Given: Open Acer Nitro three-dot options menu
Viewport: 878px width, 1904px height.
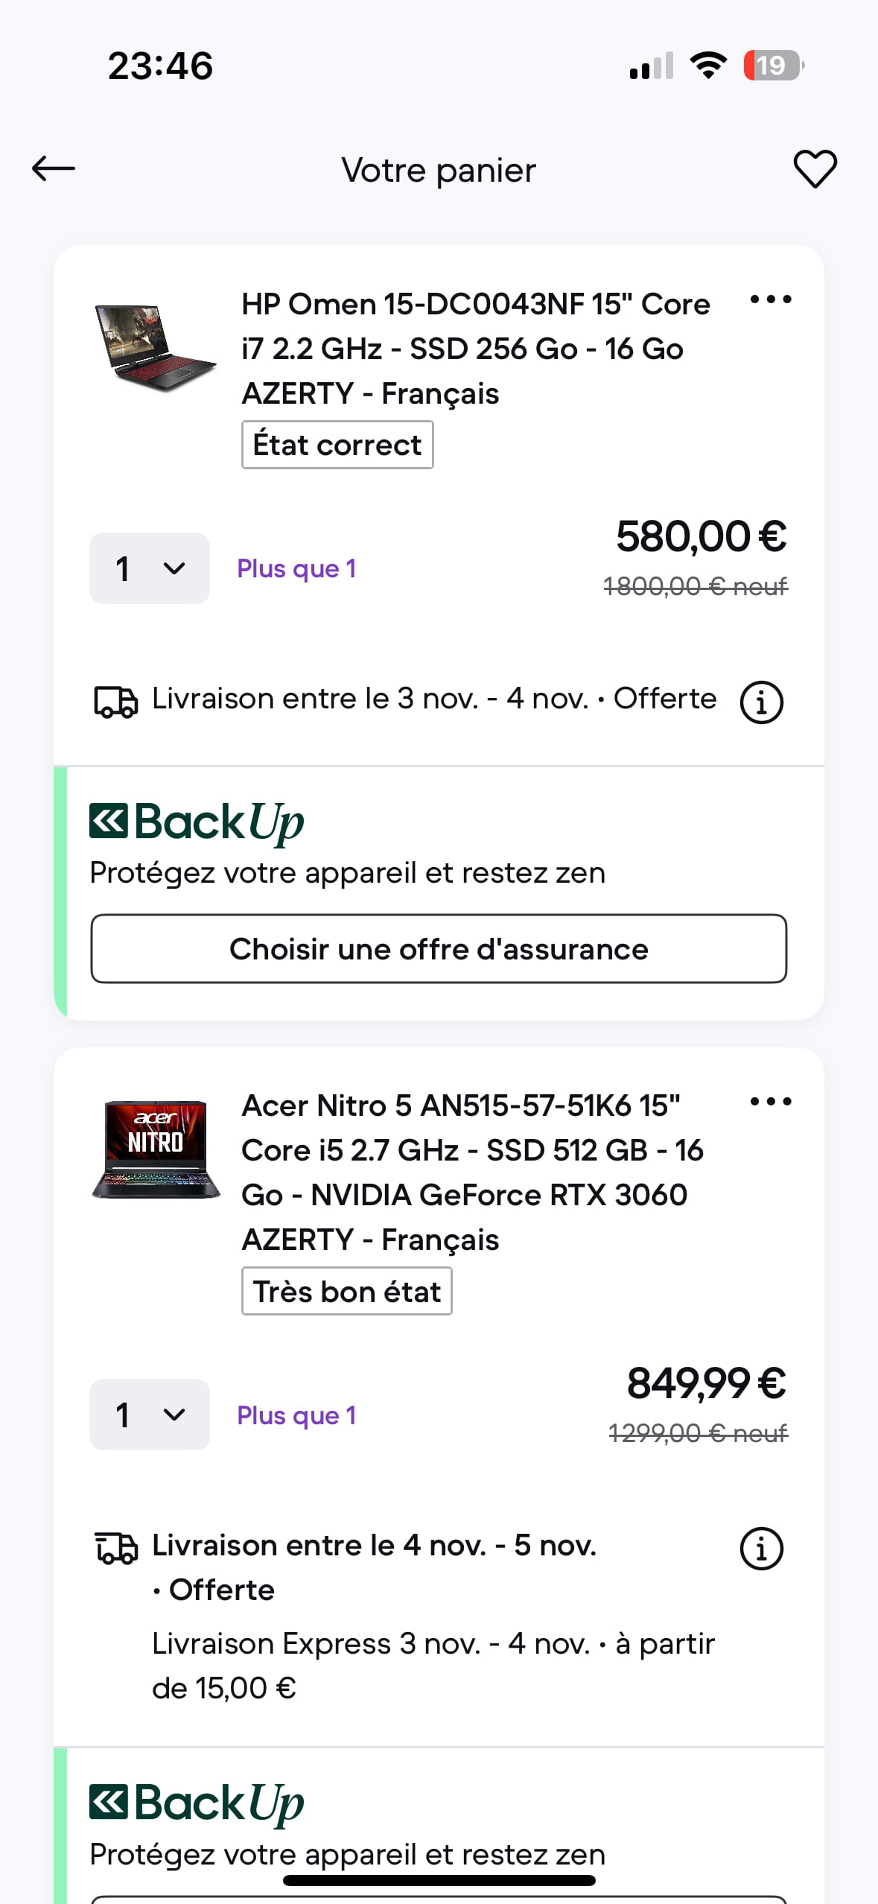Looking at the screenshot, I should click(771, 1102).
